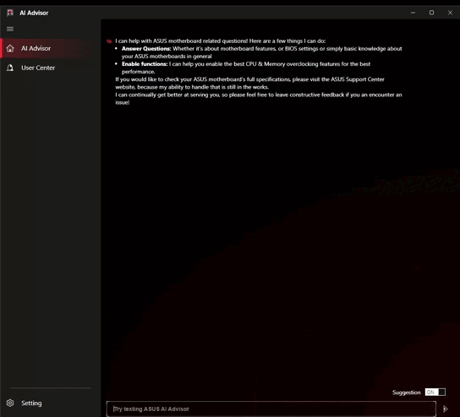This screenshot has height=417, width=460.
Task: Collapse the sidebar with the hamburger icon
Action: (x=10, y=29)
